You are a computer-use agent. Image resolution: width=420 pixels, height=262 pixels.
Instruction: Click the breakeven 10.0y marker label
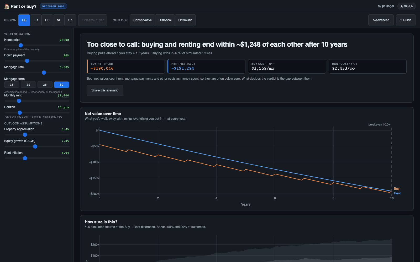coord(379,124)
